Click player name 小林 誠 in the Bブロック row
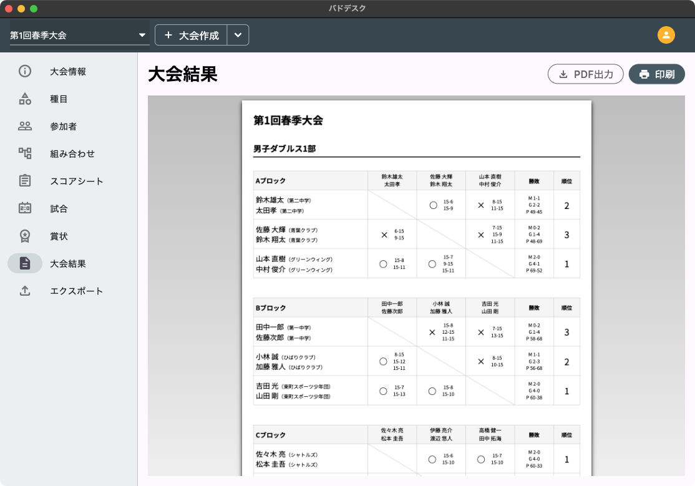695x486 pixels. coord(267,356)
